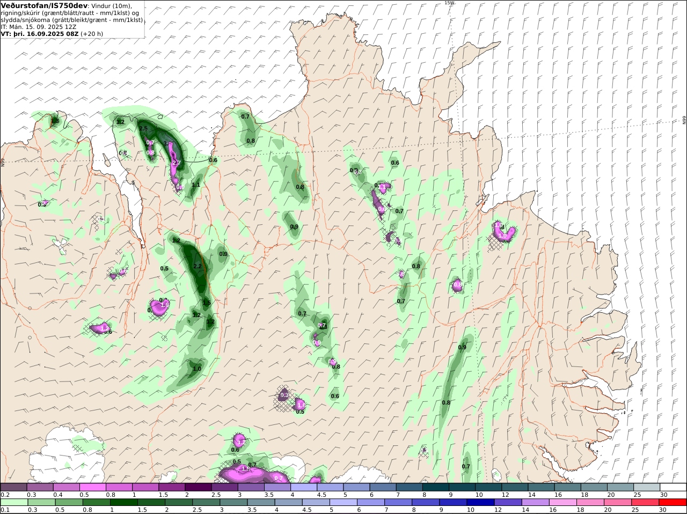This screenshot has height=514, width=687.
Task: Select the pale green swatch at rain value 0.1
Action: [x=13, y=502]
